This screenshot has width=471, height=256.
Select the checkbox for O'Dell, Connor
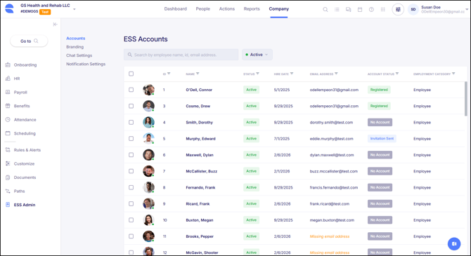pyautogui.click(x=131, y=90)
